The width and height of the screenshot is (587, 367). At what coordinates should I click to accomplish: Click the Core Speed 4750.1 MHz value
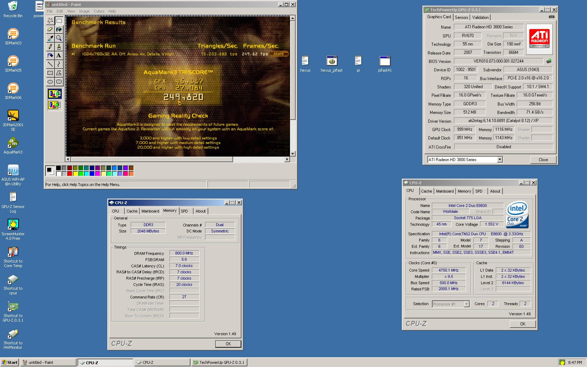click(x=449, y=270)
